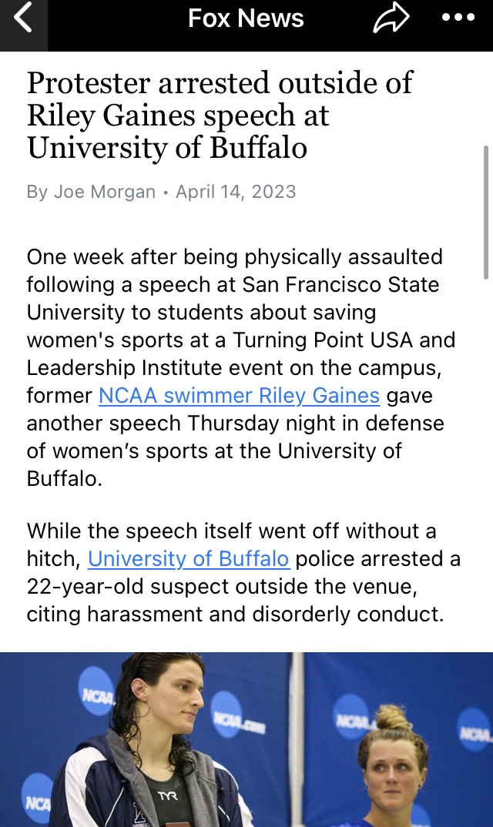Viewport: 493px width, 827px height.
Task: Tap the NCAA logo behind left swimmer
Action: (x=96, y=691)
